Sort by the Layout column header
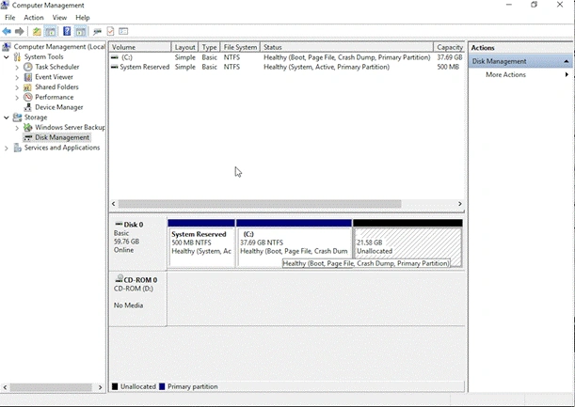Image resolution: width=575 pixels, height=407 pixels. [x=184, y=47]
